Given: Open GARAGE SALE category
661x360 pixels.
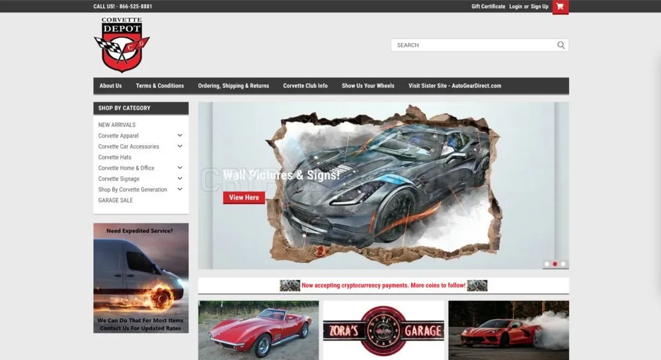Looking at the screenshot, I should (x=116, y=200).
